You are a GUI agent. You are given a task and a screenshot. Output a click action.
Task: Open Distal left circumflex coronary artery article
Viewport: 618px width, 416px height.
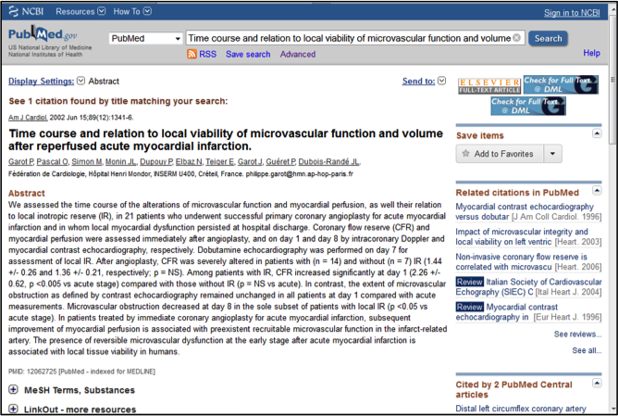pos(521,409)
